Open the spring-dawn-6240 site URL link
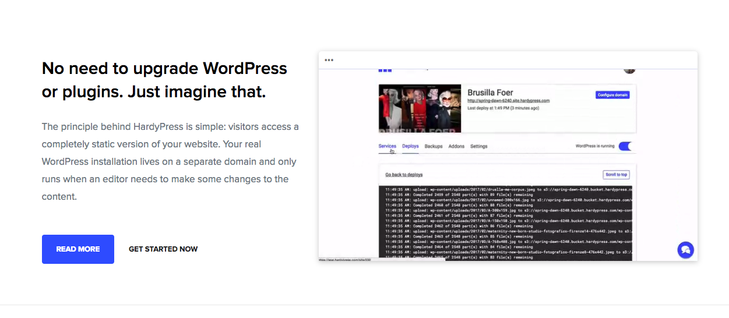Image resolution: width=729 pixels, height=318 pixels. point(509,101)
